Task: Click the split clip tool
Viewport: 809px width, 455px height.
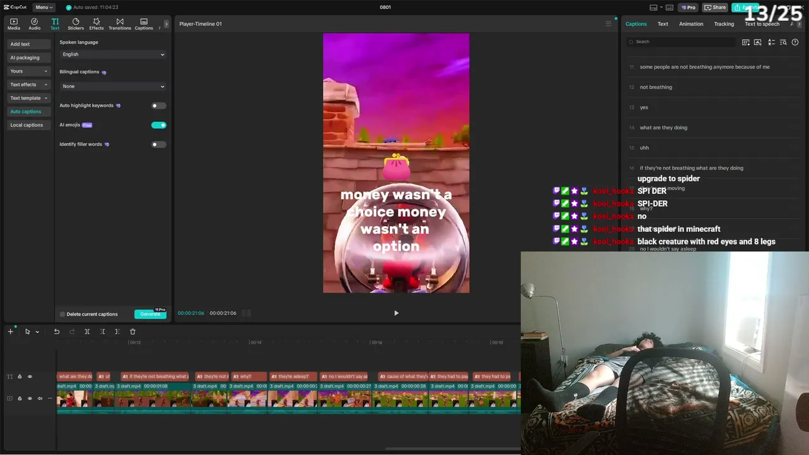Action: pos(87,332)
